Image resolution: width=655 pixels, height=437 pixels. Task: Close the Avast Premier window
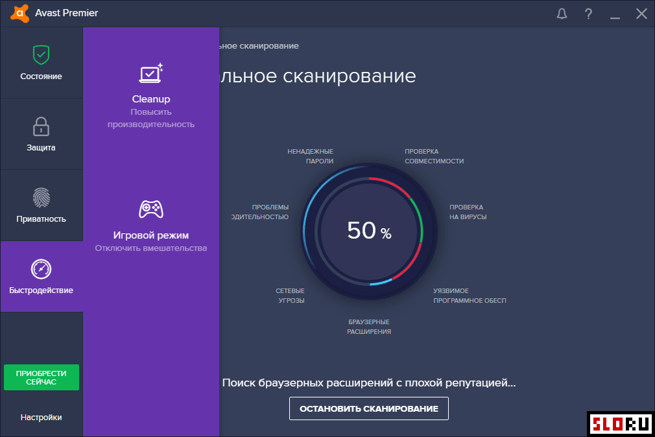click(x=641, y=14)
